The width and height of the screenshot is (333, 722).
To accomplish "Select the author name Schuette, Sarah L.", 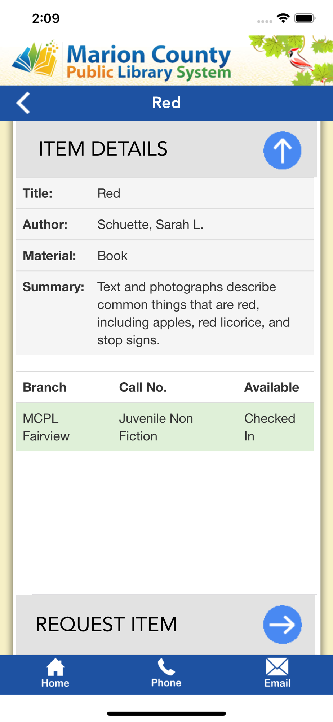I will click(x=150, y=225).
